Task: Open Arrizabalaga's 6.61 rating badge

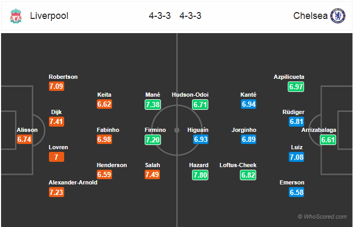Action: pos(328,140)
